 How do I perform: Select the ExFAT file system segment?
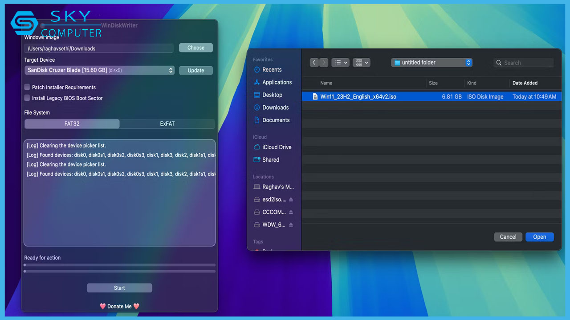tap(167, 124)
